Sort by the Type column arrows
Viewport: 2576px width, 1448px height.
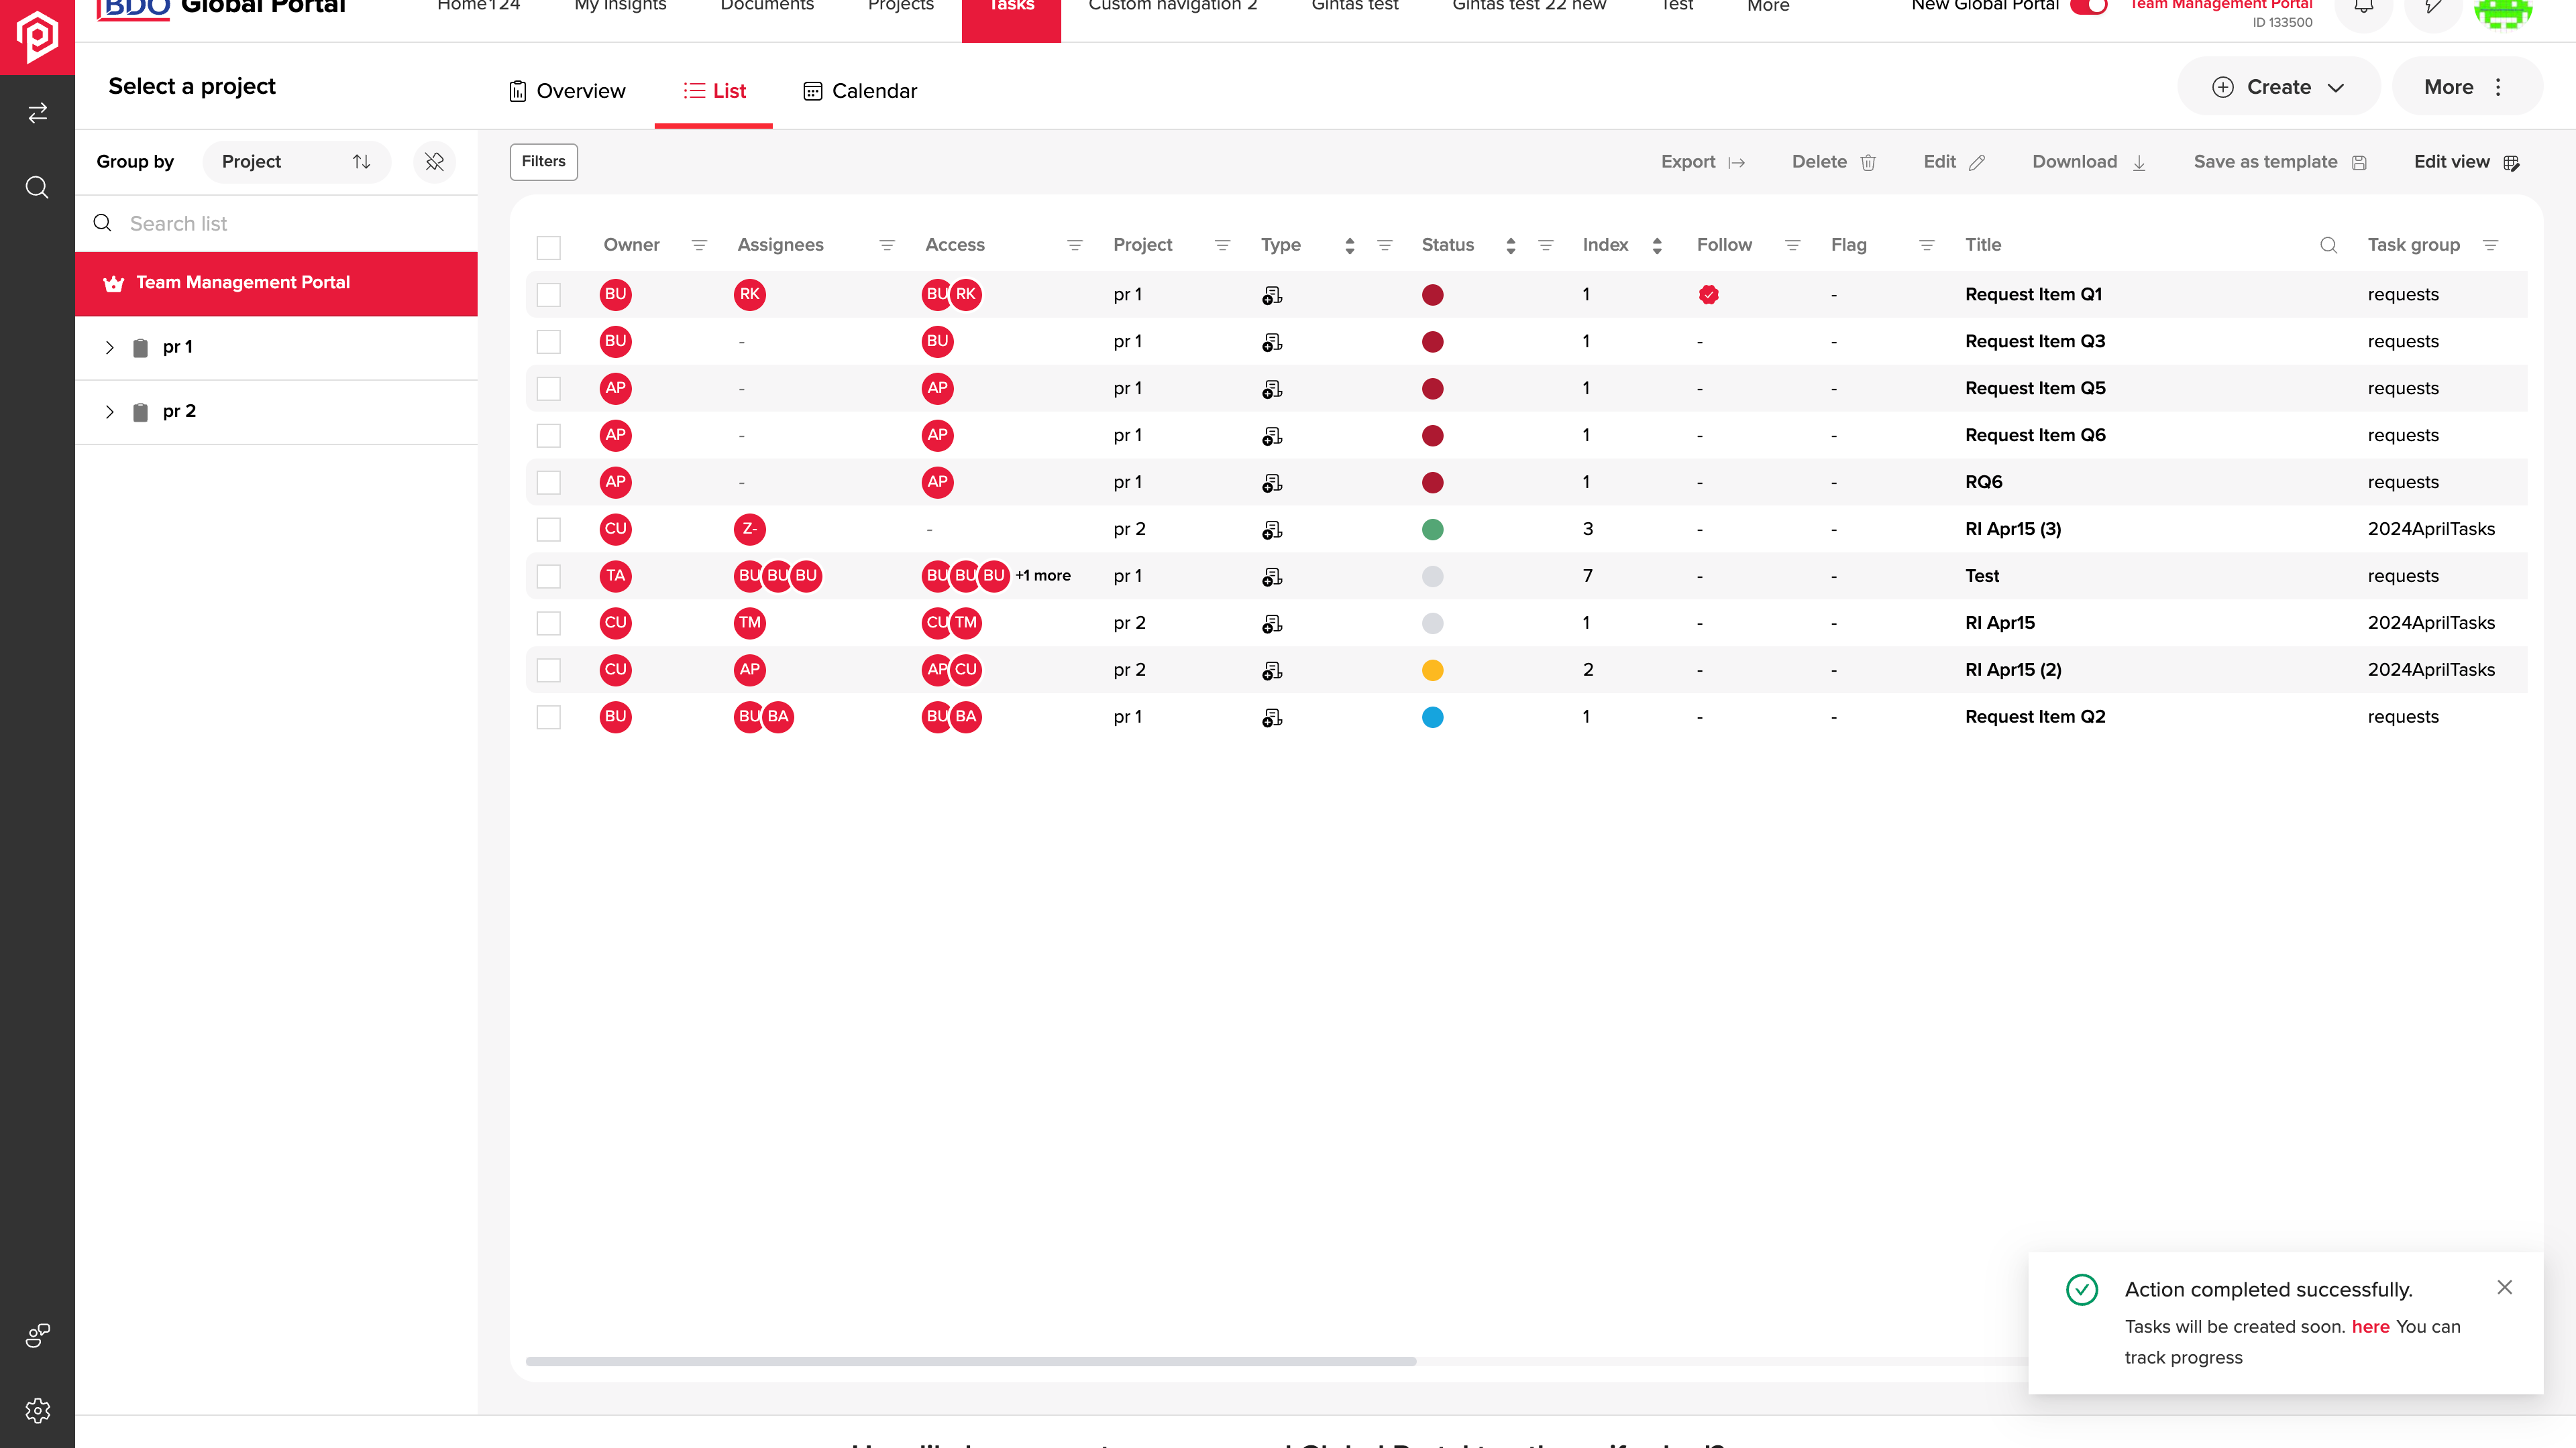tap(1349, 246)
